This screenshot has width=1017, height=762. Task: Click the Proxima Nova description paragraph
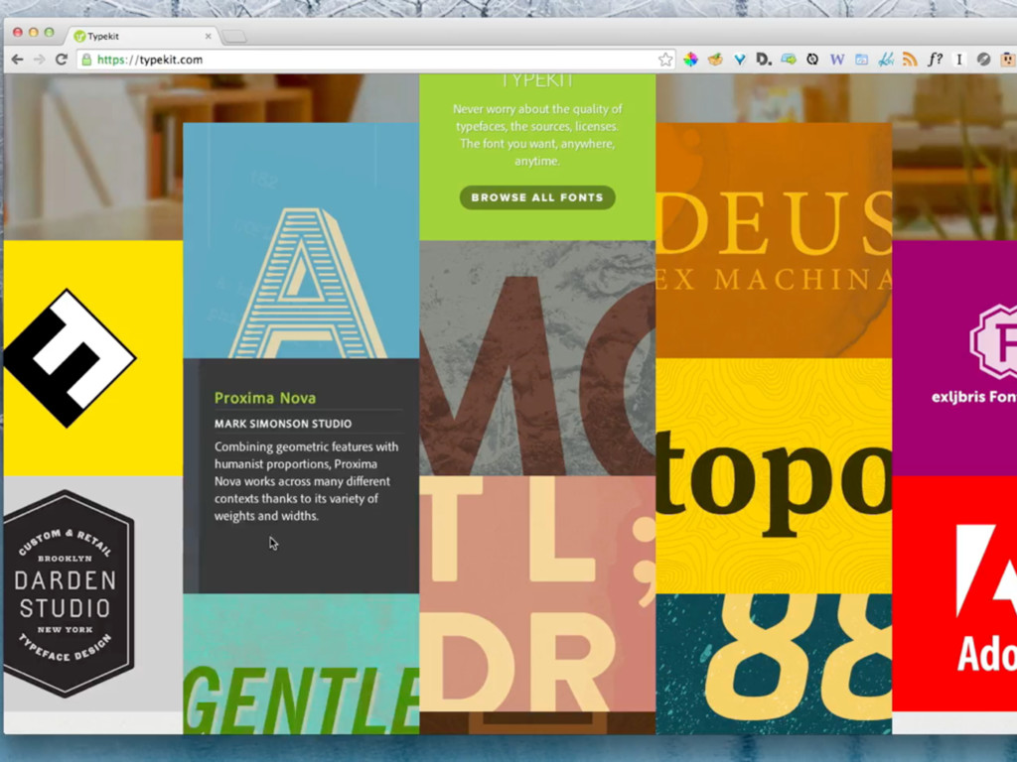pos(306,481)
